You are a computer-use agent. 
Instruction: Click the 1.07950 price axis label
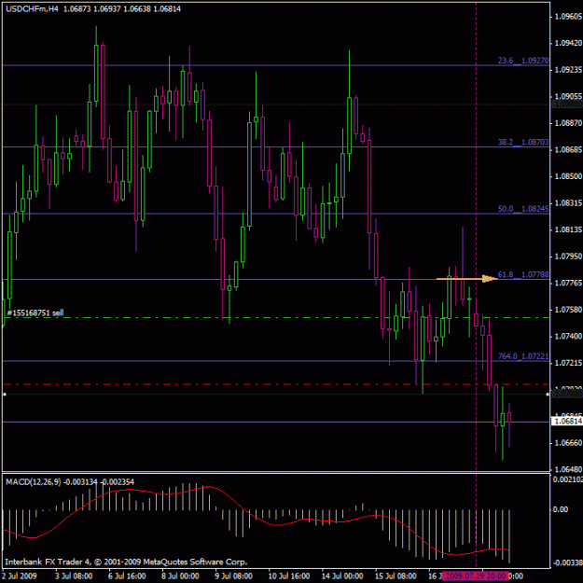point(568,257)
